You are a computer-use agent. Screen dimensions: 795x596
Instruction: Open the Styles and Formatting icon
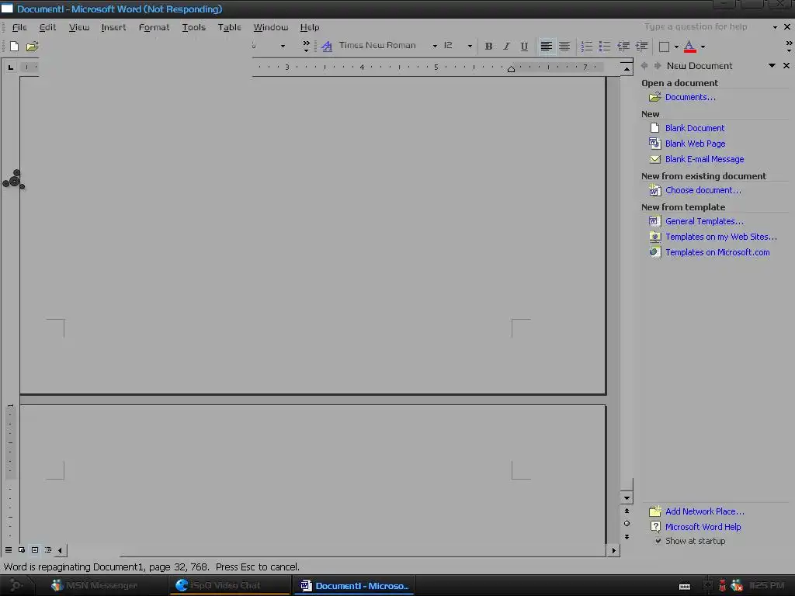click(327, 46)
